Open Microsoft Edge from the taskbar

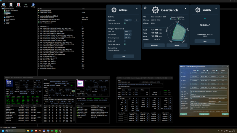[x=32, y=131]
